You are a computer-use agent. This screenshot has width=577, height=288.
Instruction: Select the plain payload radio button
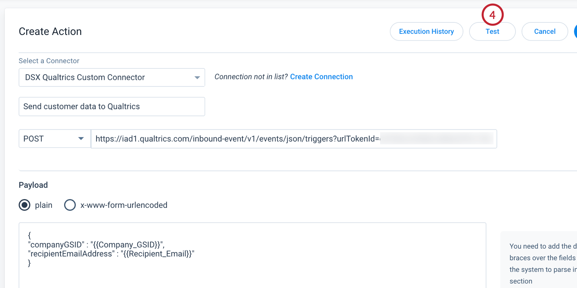[24, 205]
